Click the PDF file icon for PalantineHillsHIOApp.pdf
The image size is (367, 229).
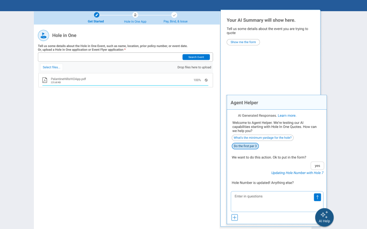pyautogui.click(x=45, y=80)
